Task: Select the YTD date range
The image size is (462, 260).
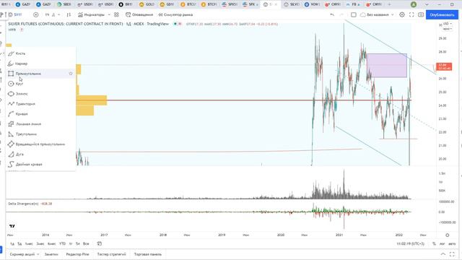Action: (x=63, y=244)
